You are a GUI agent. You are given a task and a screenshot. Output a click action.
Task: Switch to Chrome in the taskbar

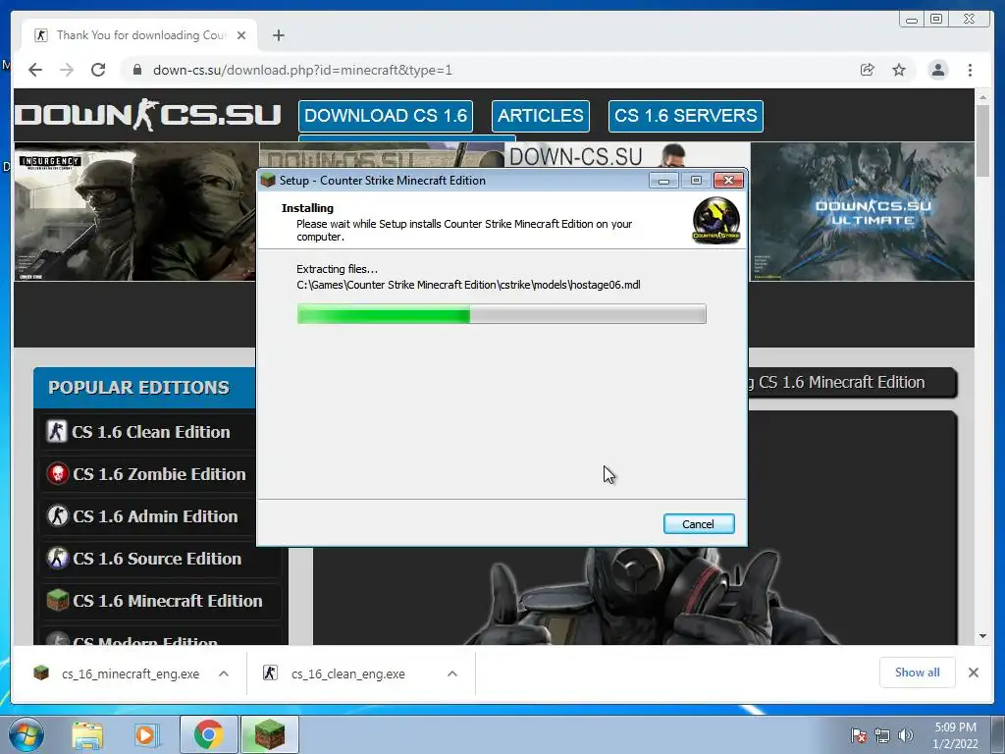click(208, 734)
